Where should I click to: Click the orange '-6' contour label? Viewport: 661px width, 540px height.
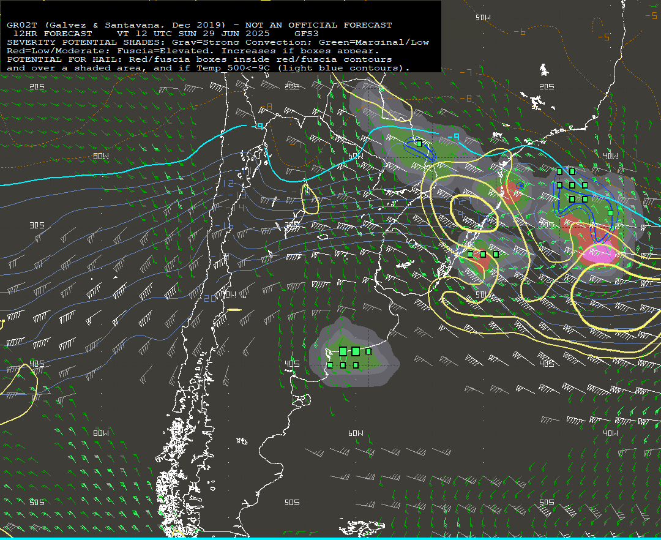coord(520,32)
